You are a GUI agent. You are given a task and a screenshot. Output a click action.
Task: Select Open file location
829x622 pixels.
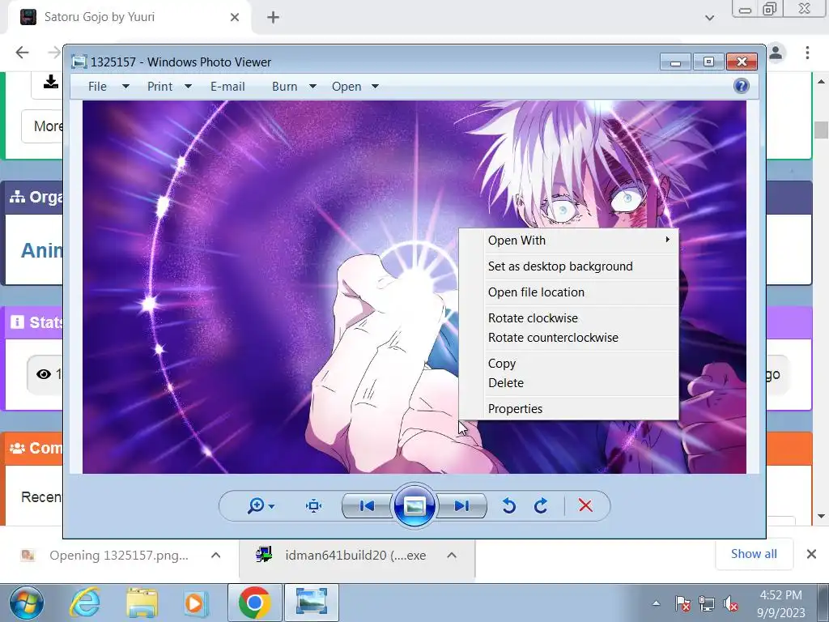[569, 292]
